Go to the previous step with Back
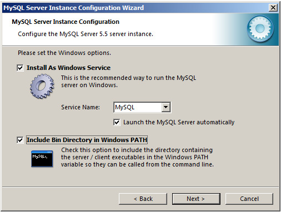The width and height of the screenshot is (281, 212). click(x=143, y=199)
